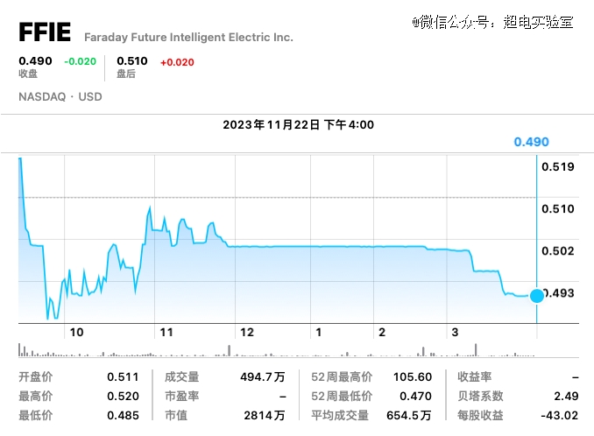Screen dimensions: 594x436
Task: Click the 52周最高价 value 105.60
Action: point(413,377)
